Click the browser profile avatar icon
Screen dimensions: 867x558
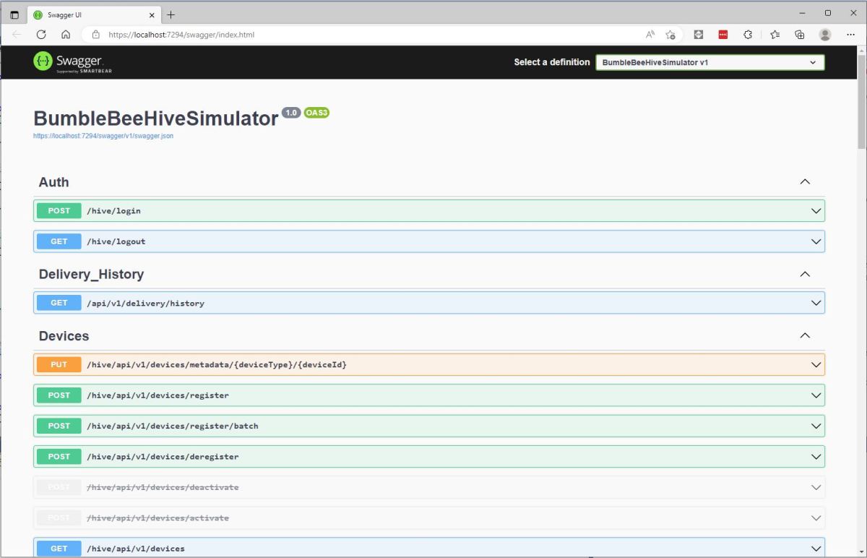pyautogui.click(x=824, y=34)
